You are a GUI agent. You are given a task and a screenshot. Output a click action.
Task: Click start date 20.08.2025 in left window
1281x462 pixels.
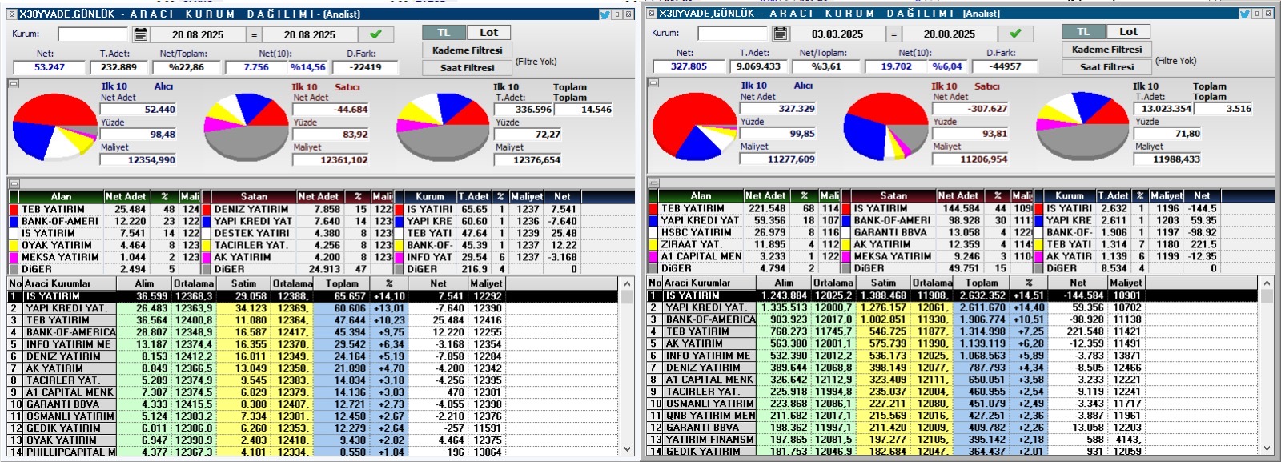(199, 34)
